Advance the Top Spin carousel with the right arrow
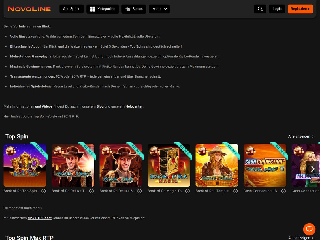This screenshot has width=320, height=240. pyautogui.click(x=312, y=169)
